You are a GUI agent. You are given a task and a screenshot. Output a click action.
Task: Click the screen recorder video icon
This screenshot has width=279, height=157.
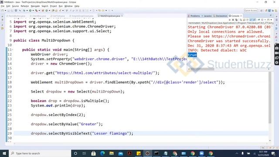[276, 53]
